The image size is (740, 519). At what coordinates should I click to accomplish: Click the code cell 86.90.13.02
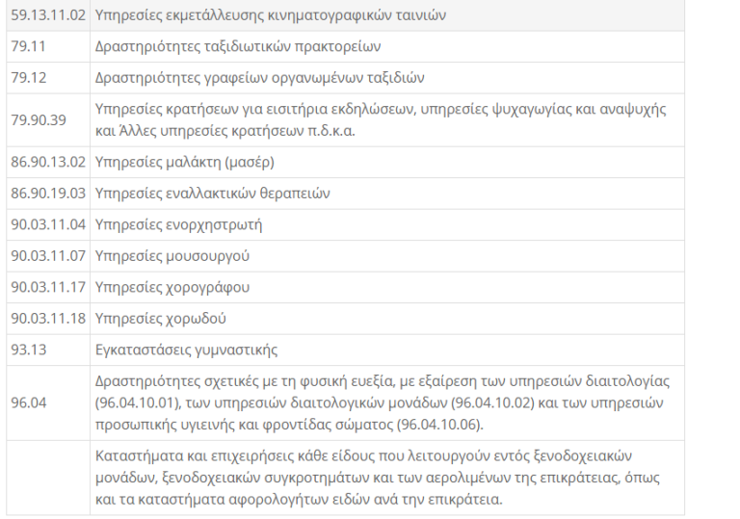(x=47, y=162)
